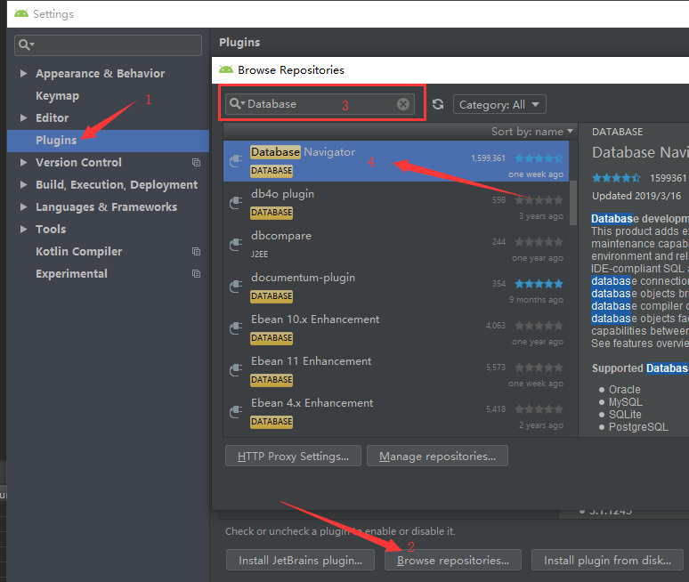The width and height of the screenshot is (689, 582).
Task: Click the Database Navigator plugin icon
Action: coord(237,161)
